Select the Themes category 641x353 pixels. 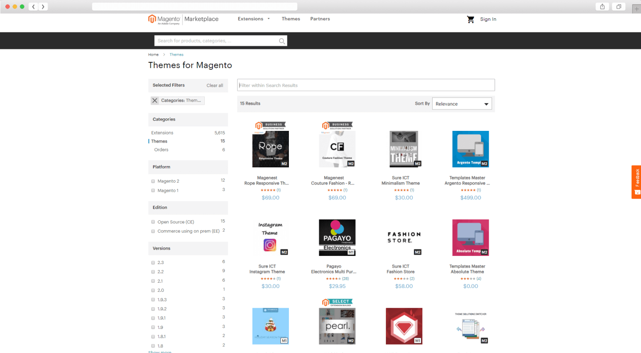[x=159, y=141]
